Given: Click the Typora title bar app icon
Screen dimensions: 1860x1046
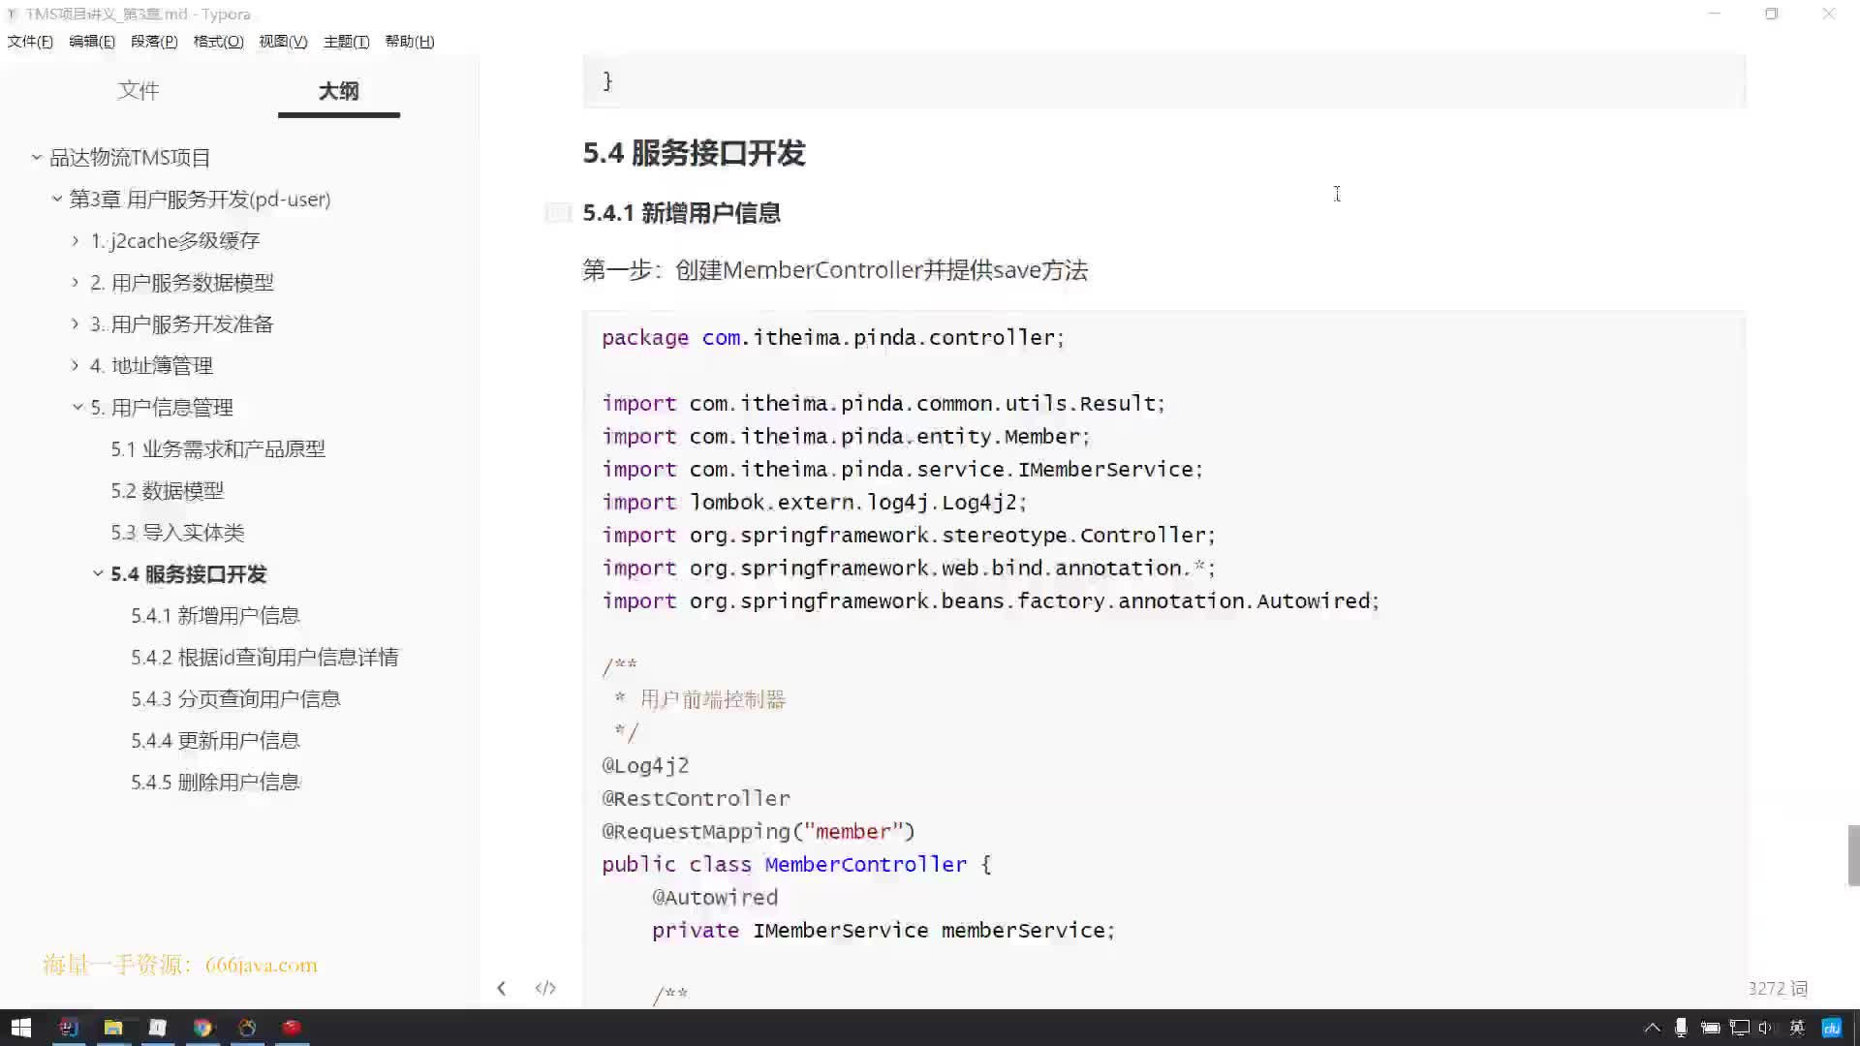Looking at the screenshot, I should tap(13, 15).
